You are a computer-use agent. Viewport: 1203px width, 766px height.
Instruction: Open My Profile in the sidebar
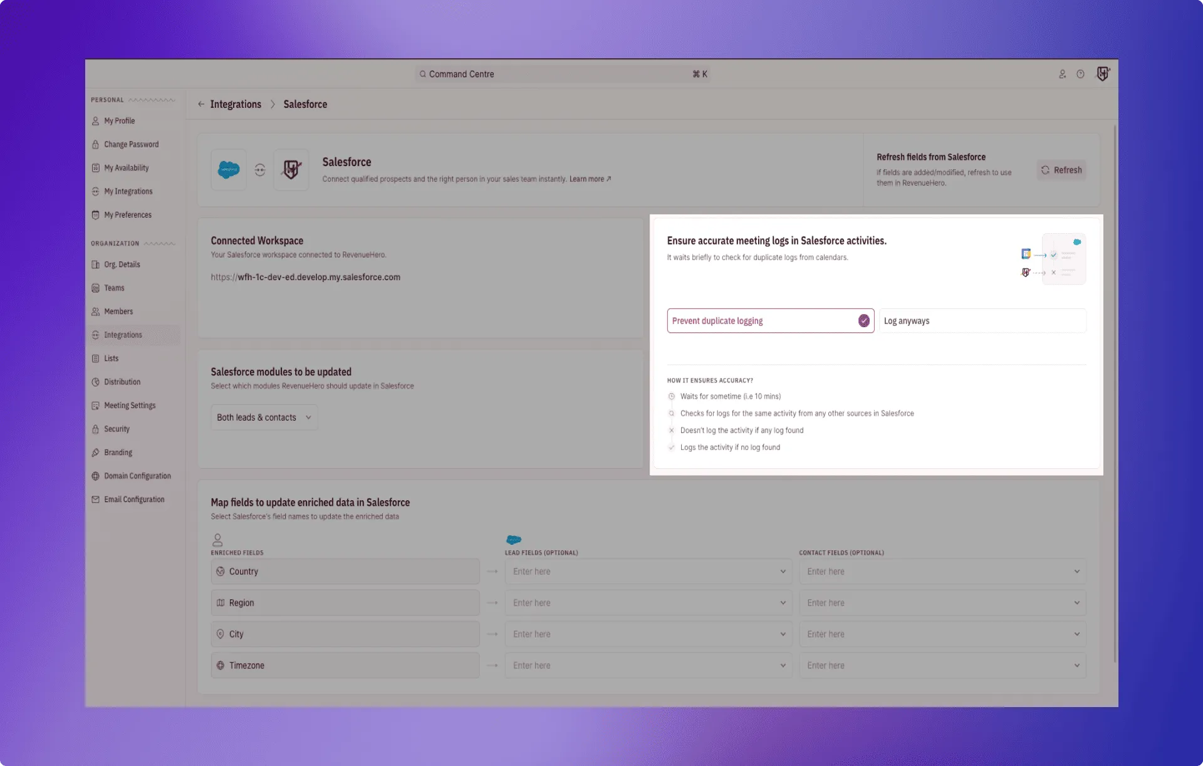pyautogui.click(x=119, y=121)
